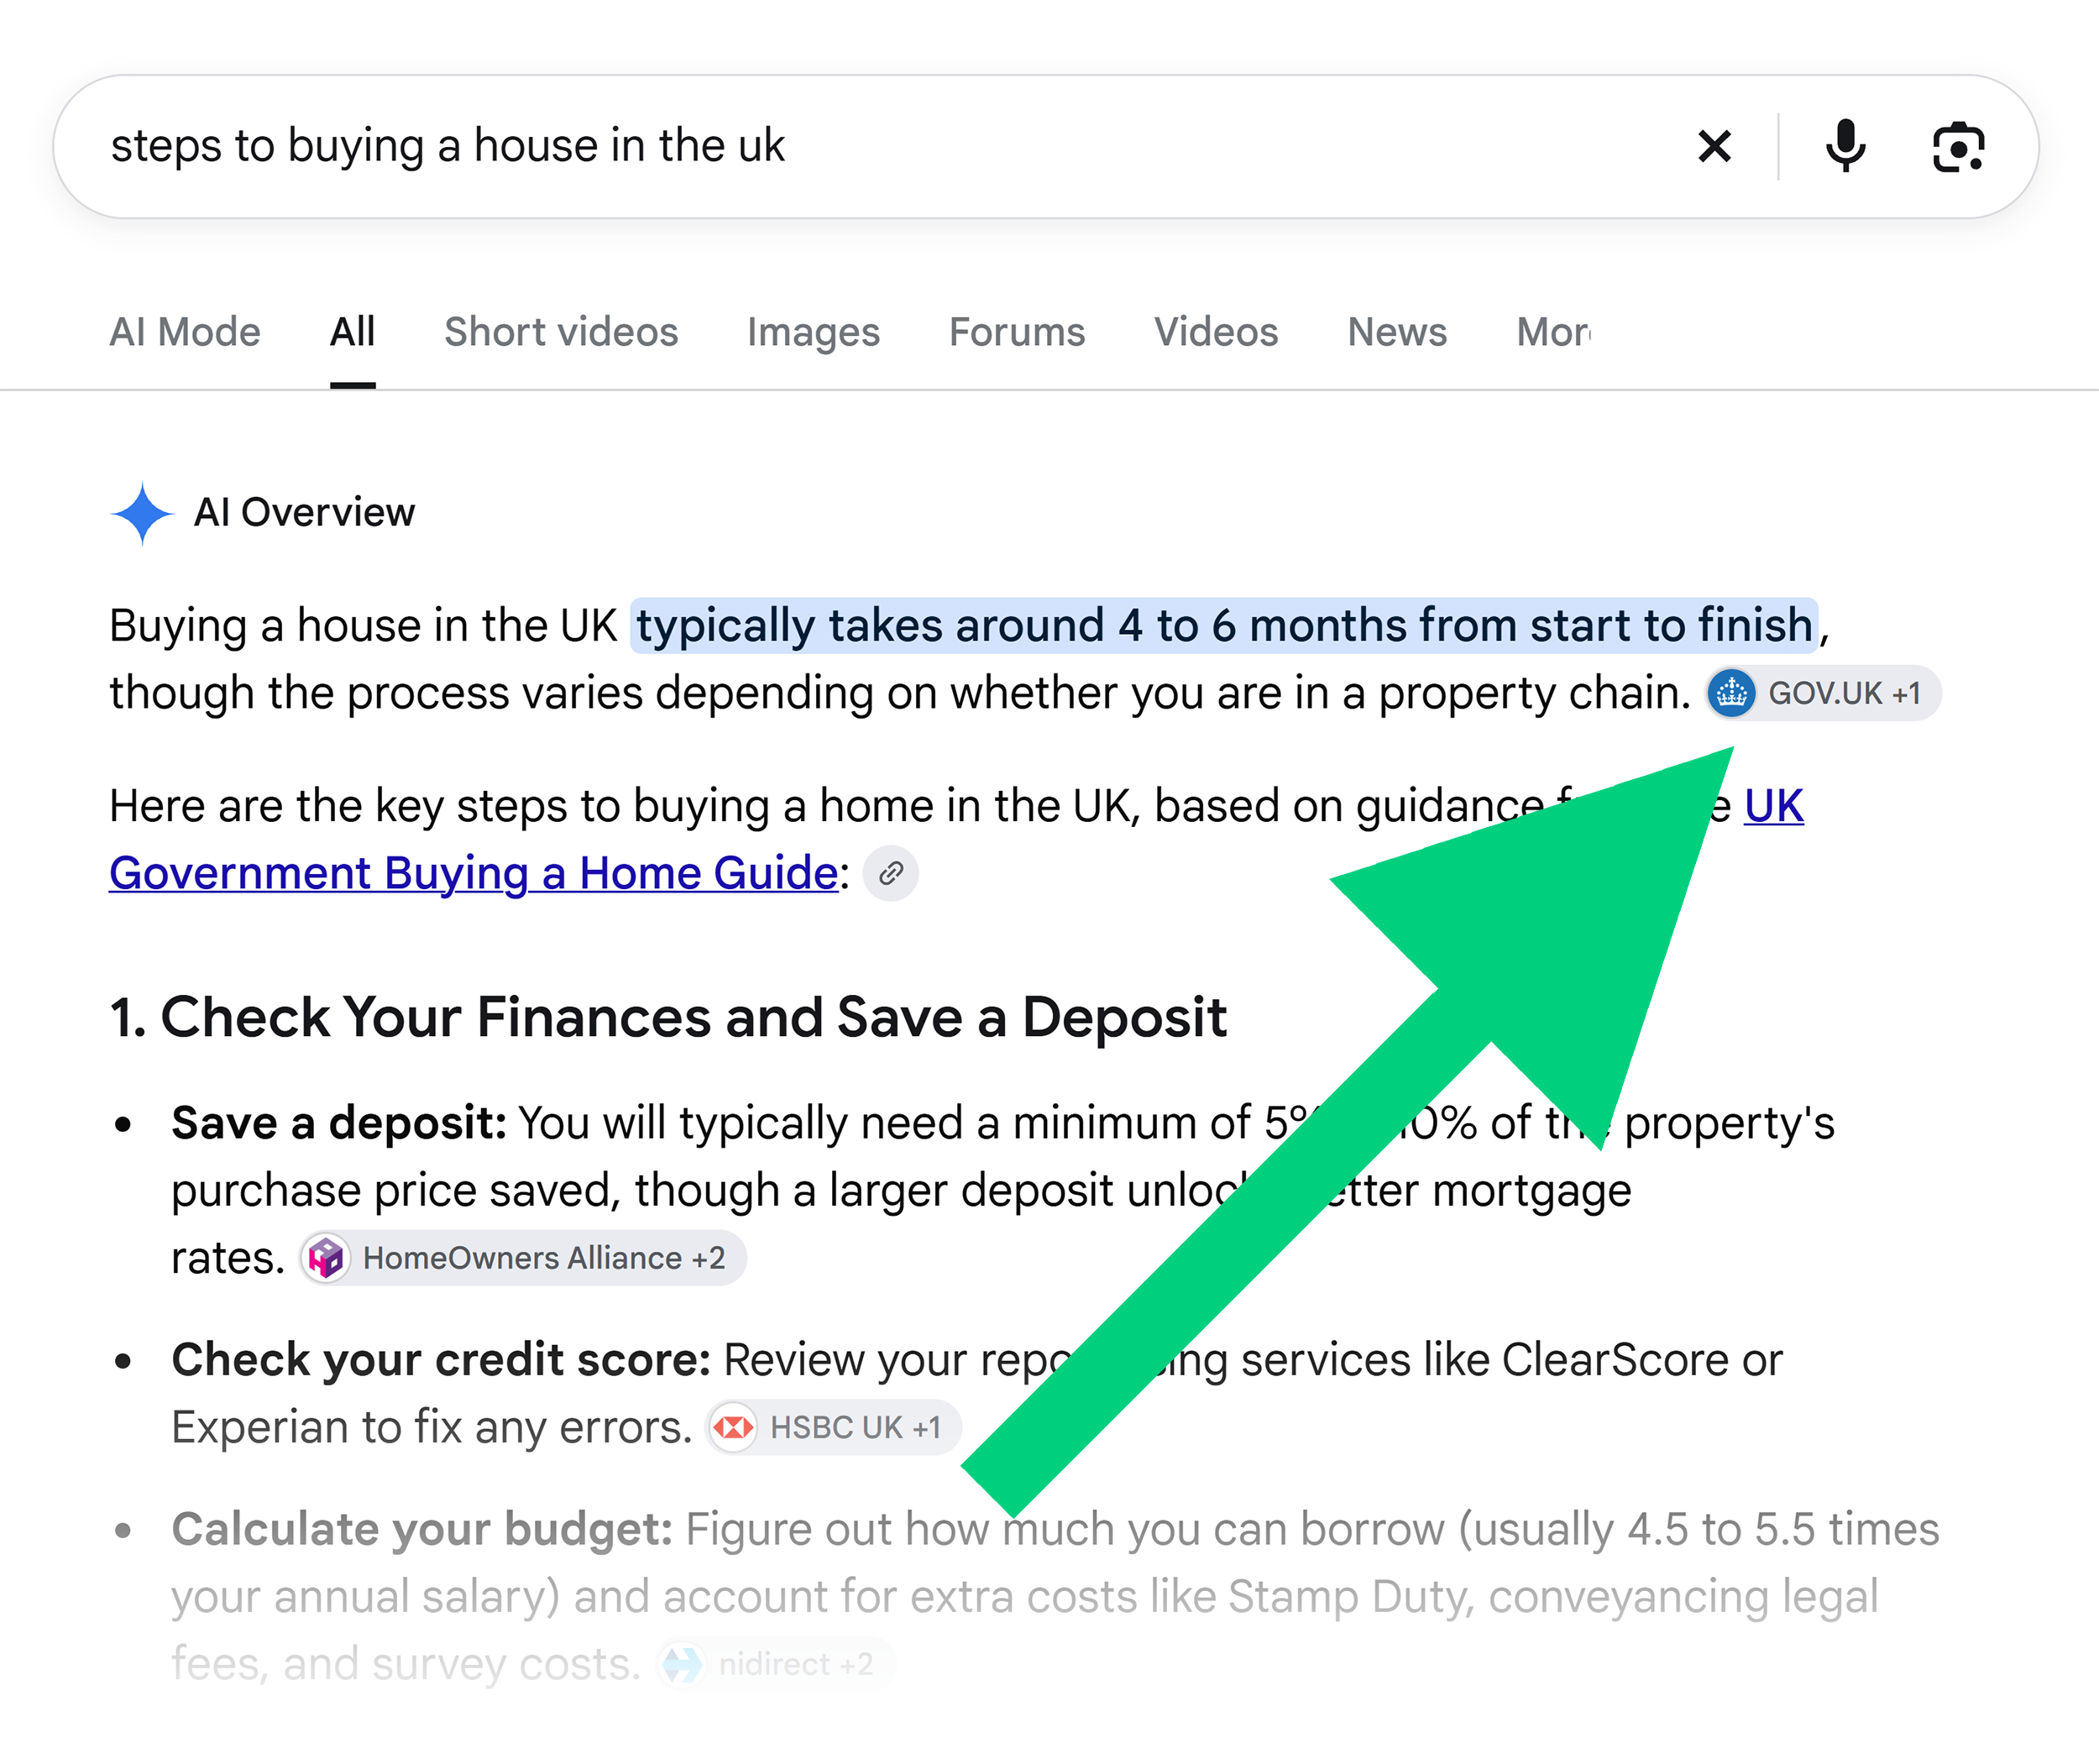Viewport: 2099px width, 1764px height.
Task: Switch to the Images tab
Action: 813,332
